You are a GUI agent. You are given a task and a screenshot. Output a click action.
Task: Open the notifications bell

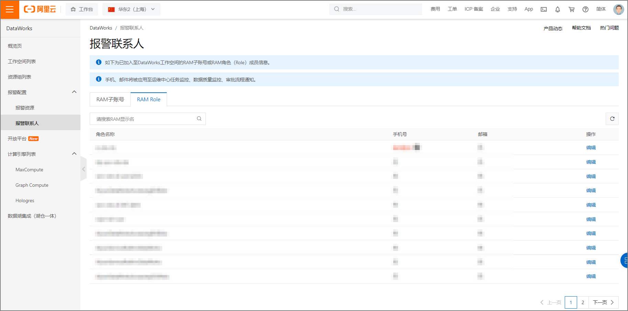(558, 9)
